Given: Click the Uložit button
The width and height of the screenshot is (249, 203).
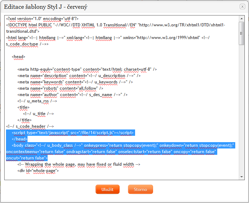Looking at the screenshot, I should 108,189.
